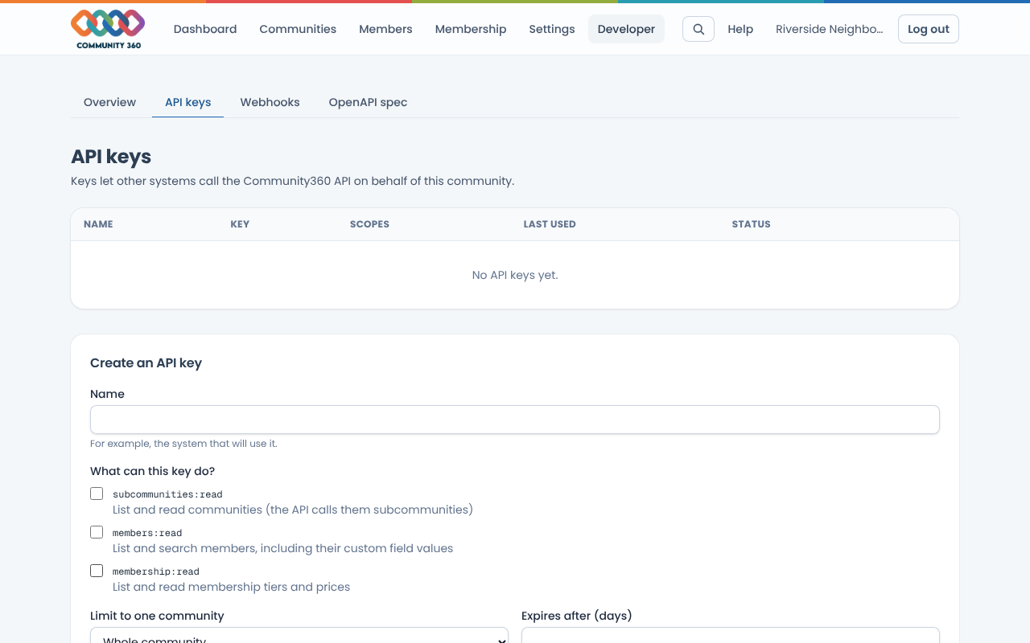Click the subcommunities:read scope label text
1030x643 pixels.
point(167,494)
